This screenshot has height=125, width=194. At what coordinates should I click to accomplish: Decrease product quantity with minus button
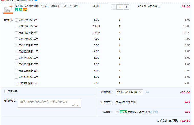(x=113, y=7)
